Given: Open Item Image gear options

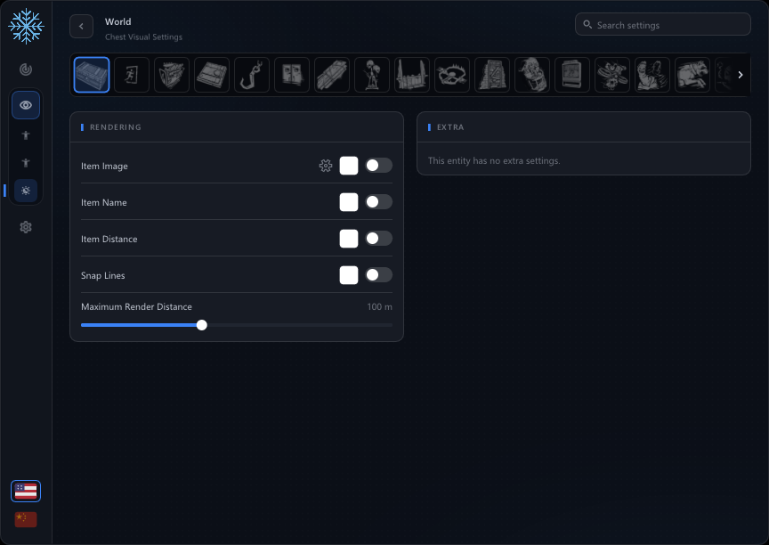Looking at the screenshot, I should point(326,166).
